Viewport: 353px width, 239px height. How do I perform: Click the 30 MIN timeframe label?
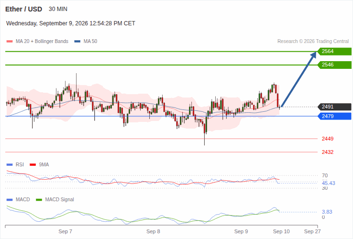point(58,9)
